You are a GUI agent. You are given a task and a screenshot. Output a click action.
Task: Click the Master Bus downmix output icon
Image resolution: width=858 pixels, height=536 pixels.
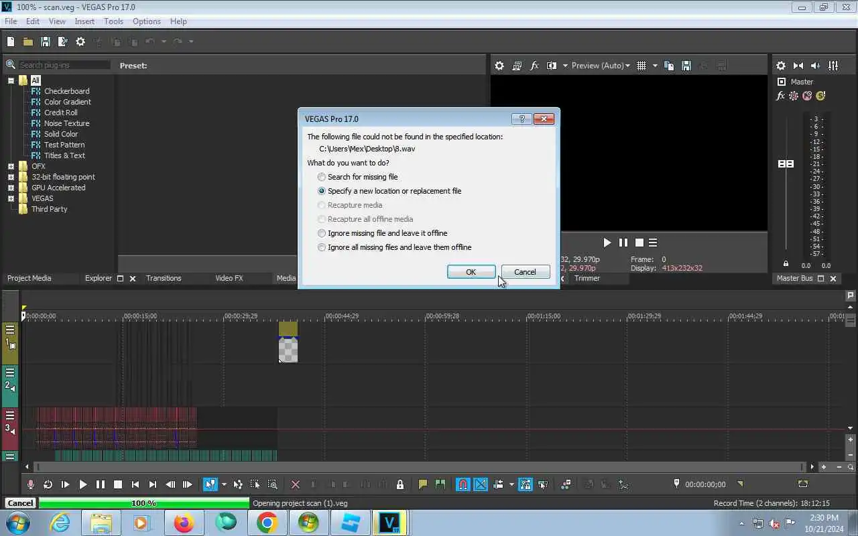tap(798, 66)
